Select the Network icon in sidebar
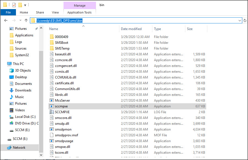 (9, 148)
